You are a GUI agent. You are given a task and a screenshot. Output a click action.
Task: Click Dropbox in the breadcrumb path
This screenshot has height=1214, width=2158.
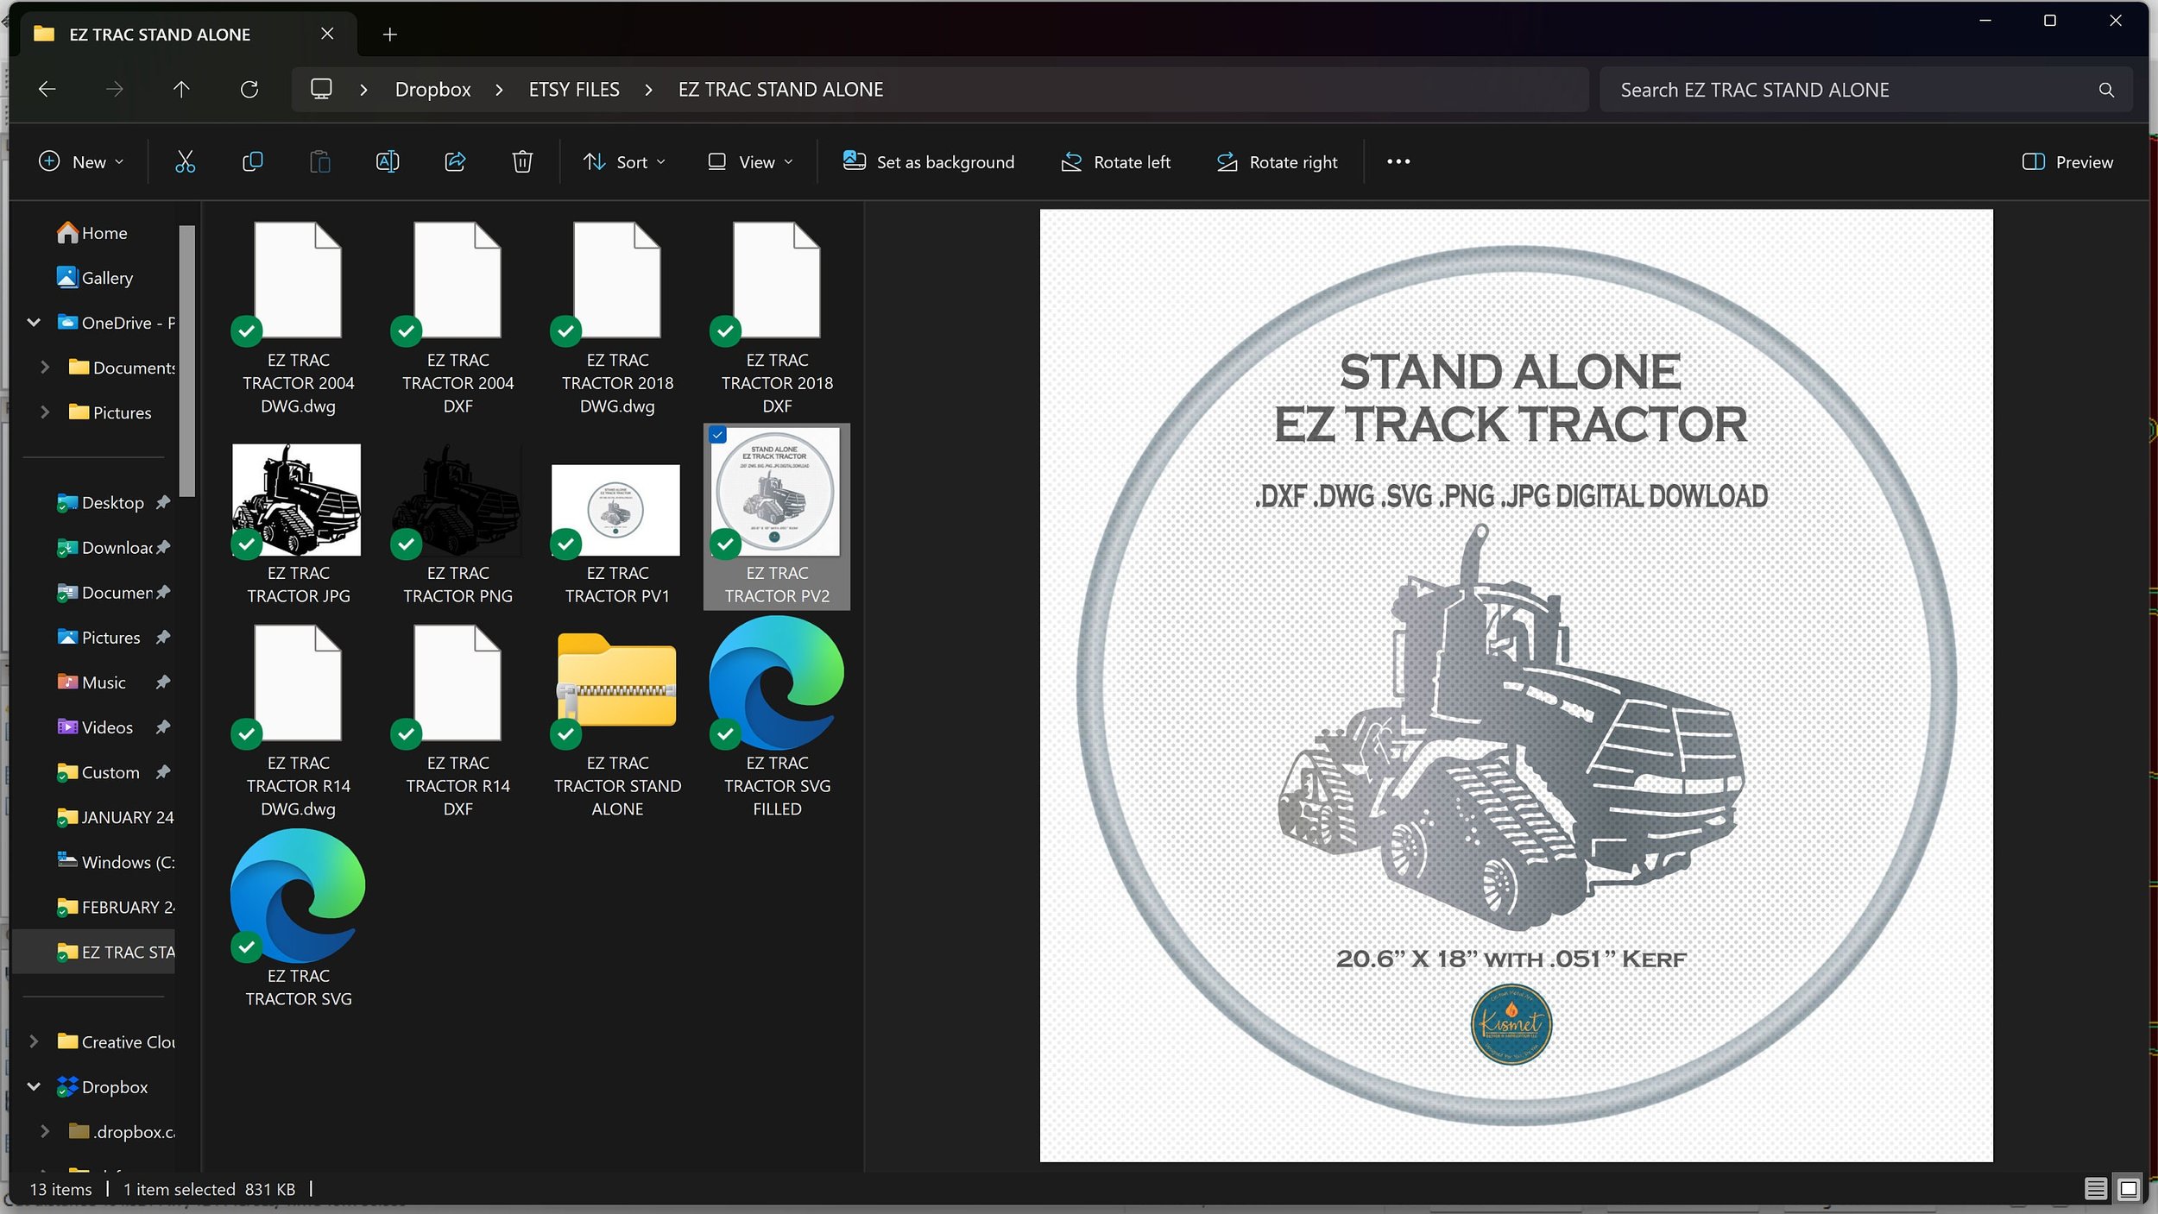432,90
